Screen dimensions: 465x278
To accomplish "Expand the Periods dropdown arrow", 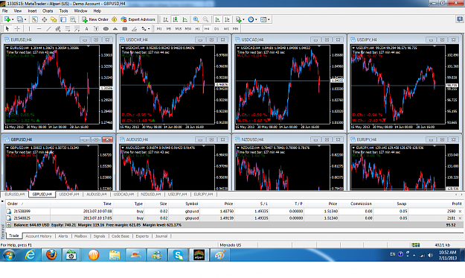I will (256, 19).
